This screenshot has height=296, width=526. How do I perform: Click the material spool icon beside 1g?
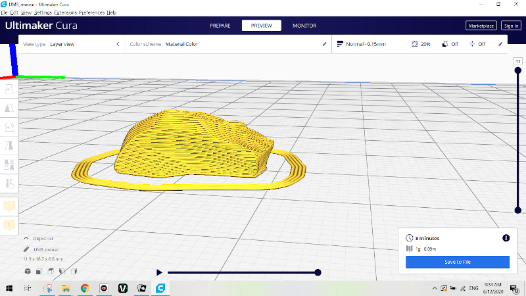click(x=409, y=249)
